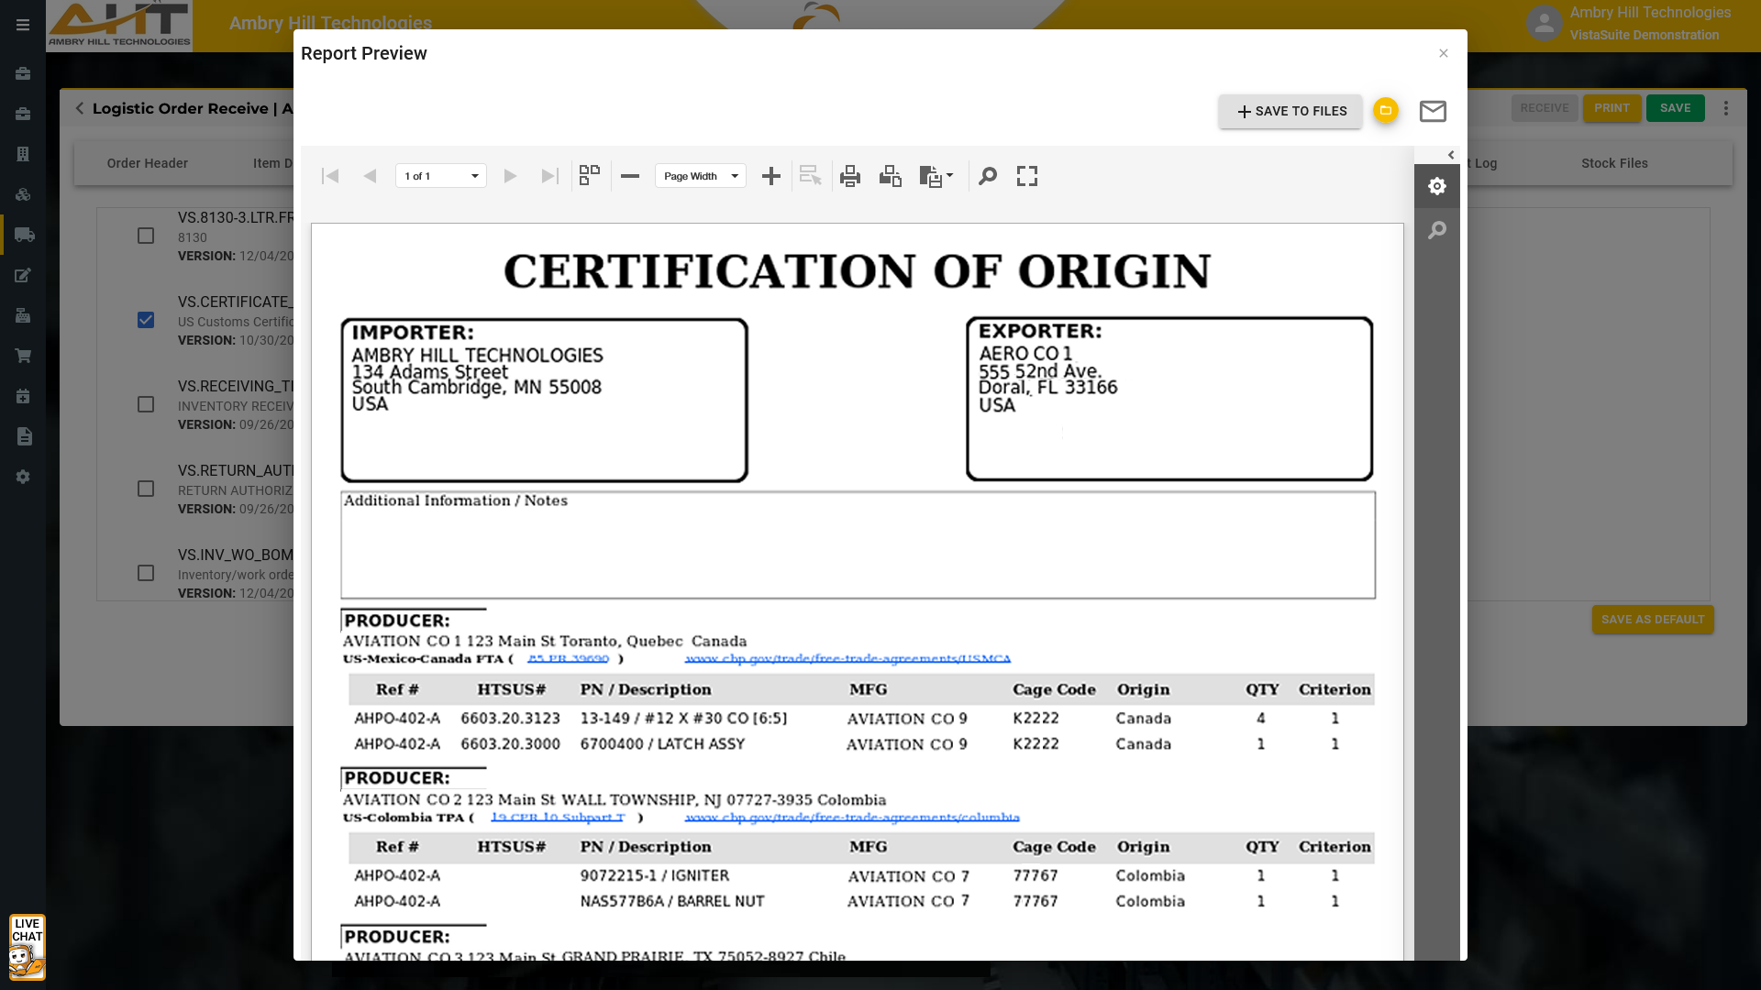The height and width of the screenshot is (990, 1761).
Task: Switch to the Order Header tab
Action: [147, 163]
